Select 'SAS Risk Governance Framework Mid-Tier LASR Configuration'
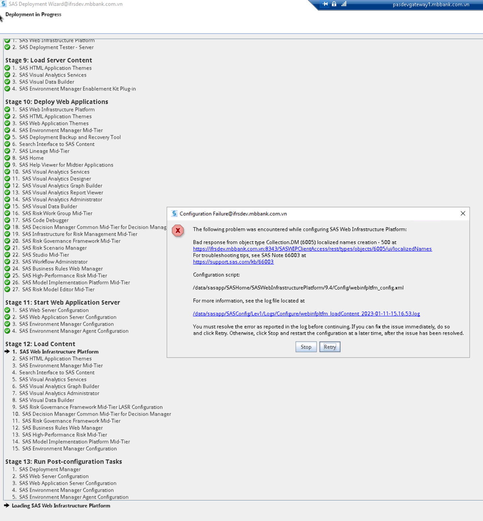483x521 pixels. click(x=91, y=407)
